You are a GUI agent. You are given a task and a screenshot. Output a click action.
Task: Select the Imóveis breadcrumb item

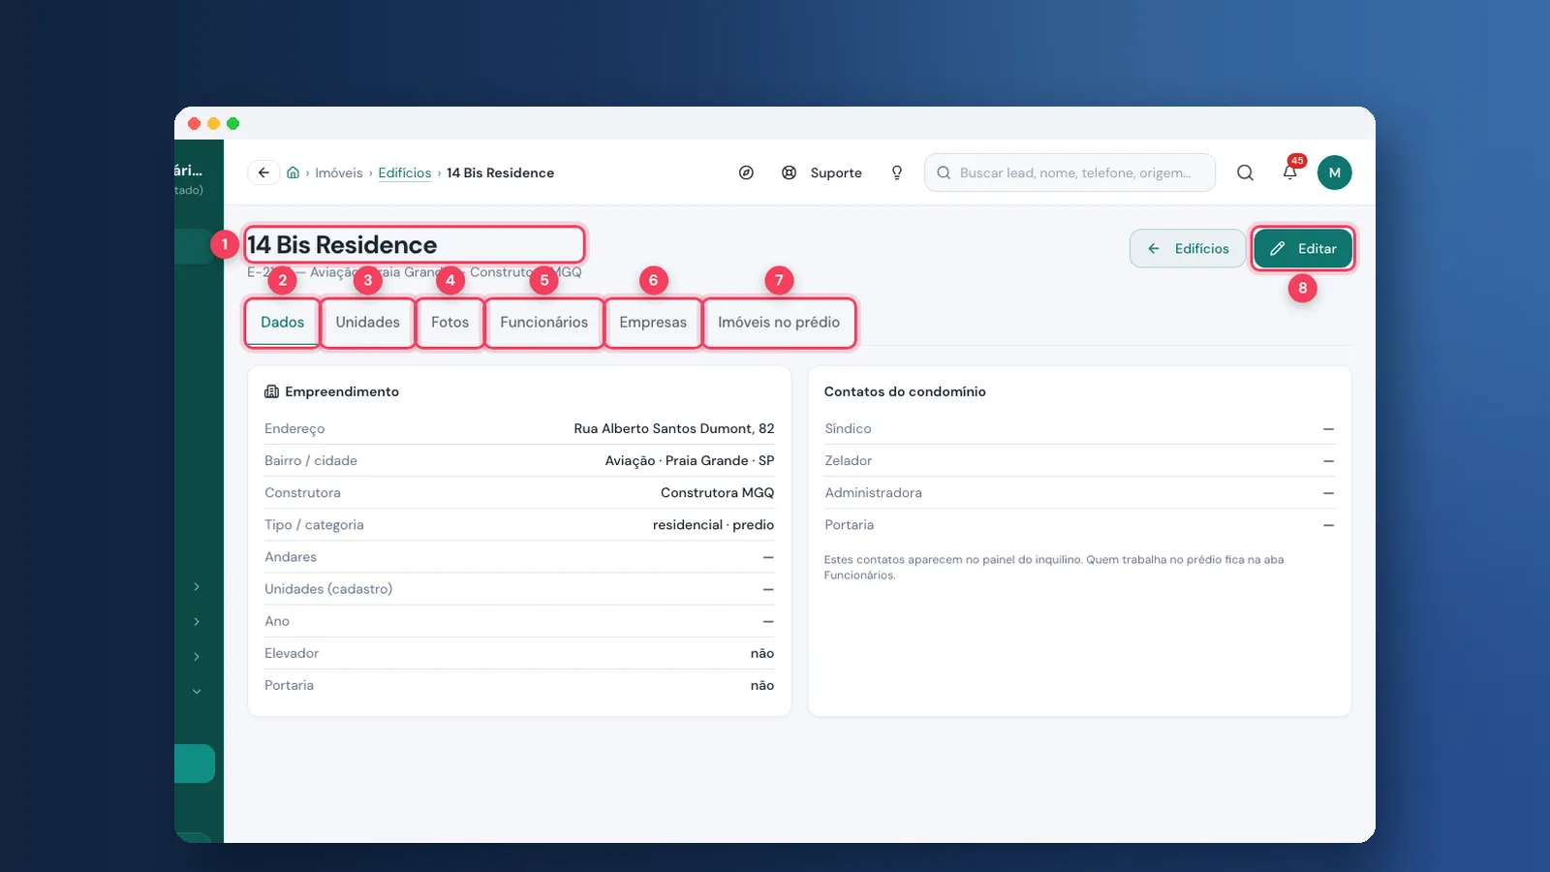pos(338,172)
